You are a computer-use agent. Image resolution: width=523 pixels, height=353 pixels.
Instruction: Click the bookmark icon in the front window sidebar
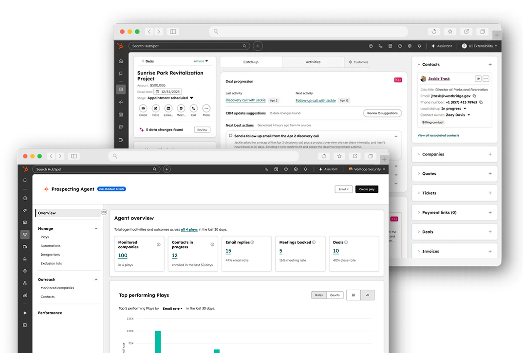pyautogui.click(x=25, y=181)
